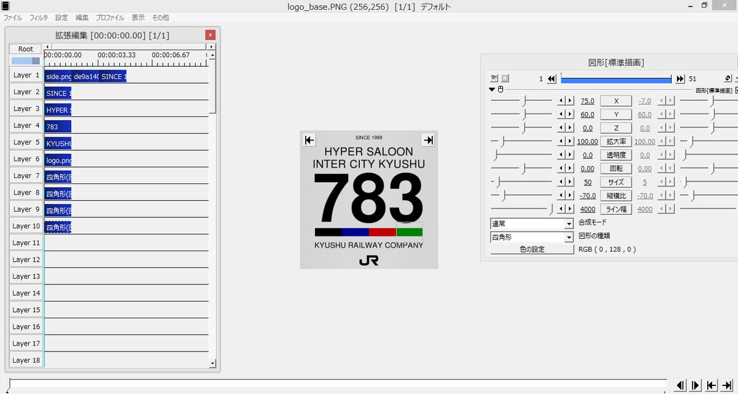This screenshot has height=394, width=738.
Task: Decrease X with its left stepper arrow
Action: click(561, 101)
